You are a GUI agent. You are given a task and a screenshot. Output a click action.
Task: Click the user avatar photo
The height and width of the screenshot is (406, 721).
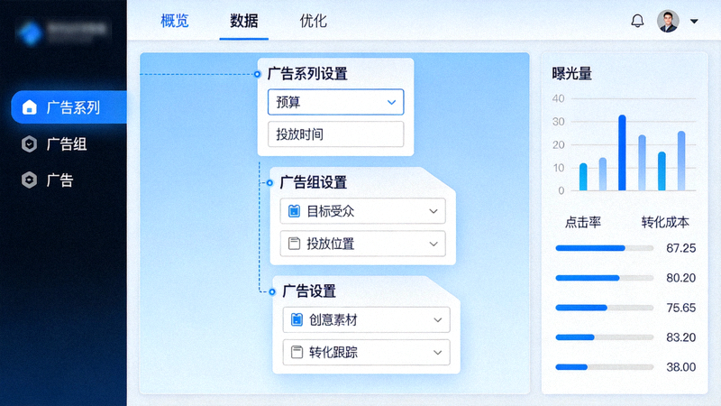click(x=668, y=21)
